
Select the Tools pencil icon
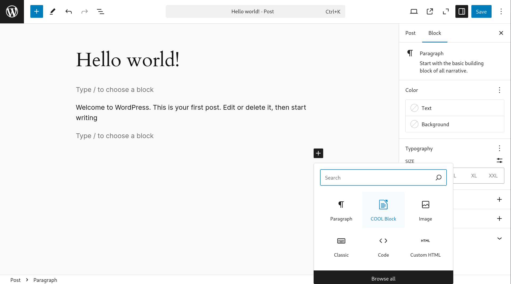53,12
